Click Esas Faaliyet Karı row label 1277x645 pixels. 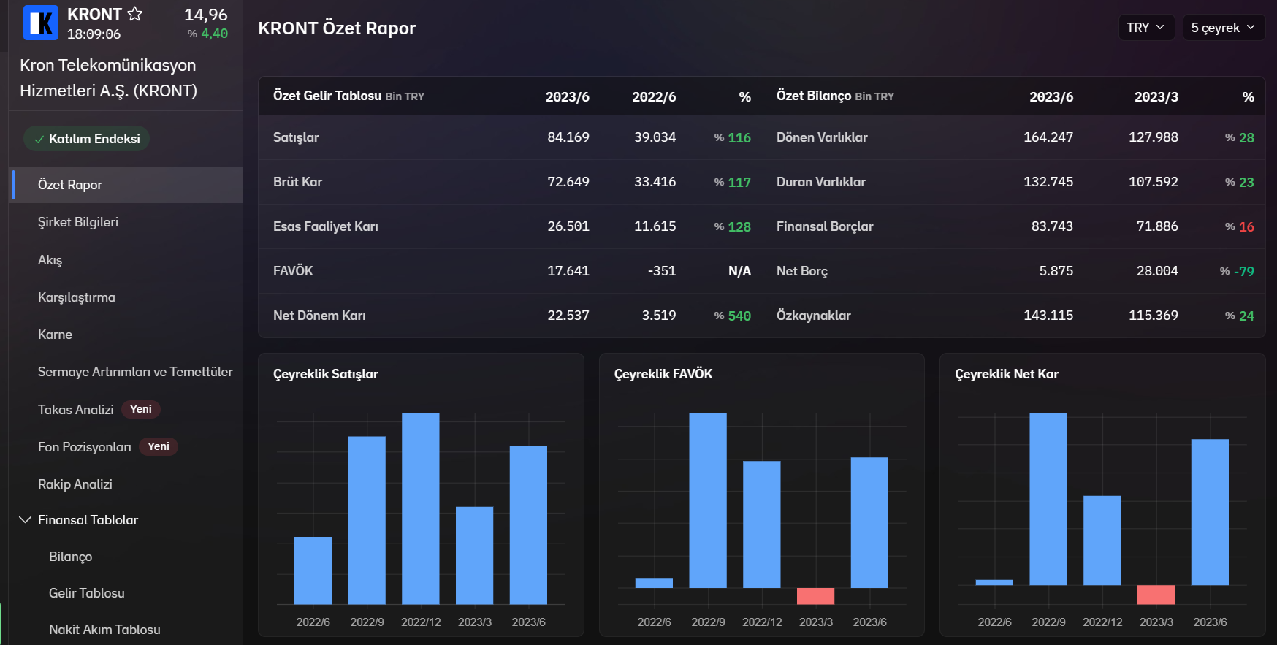(326, 226)
